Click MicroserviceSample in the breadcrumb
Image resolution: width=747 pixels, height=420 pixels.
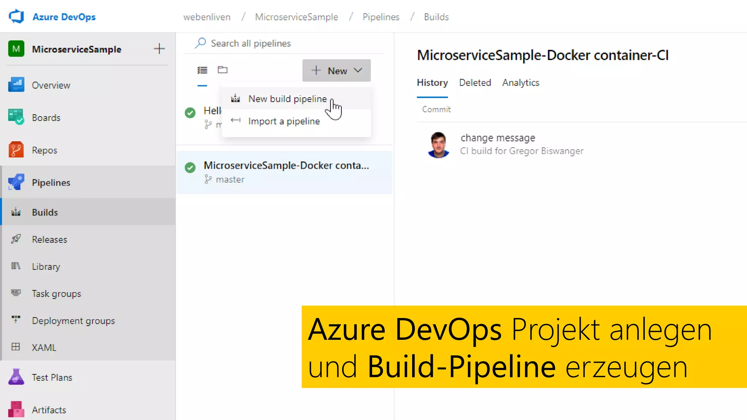click(x=296, y=17)
